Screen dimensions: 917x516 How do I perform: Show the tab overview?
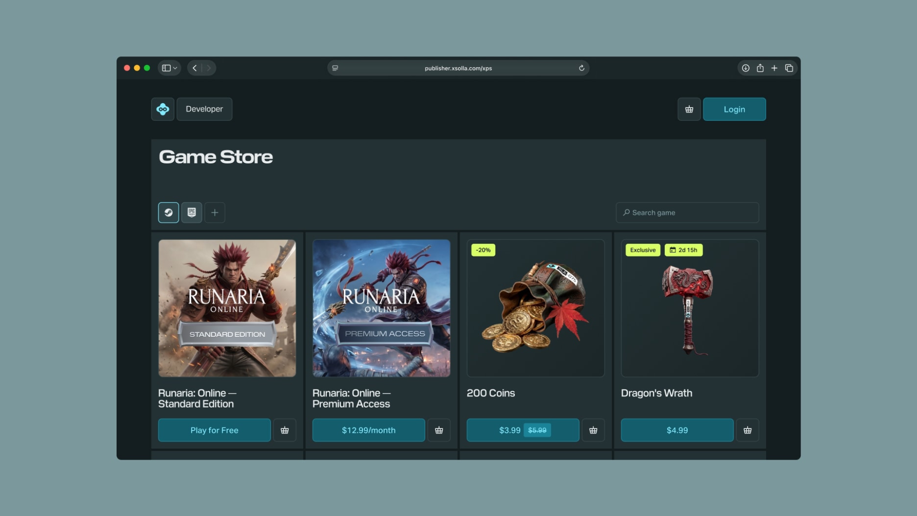tap(789, 68)
